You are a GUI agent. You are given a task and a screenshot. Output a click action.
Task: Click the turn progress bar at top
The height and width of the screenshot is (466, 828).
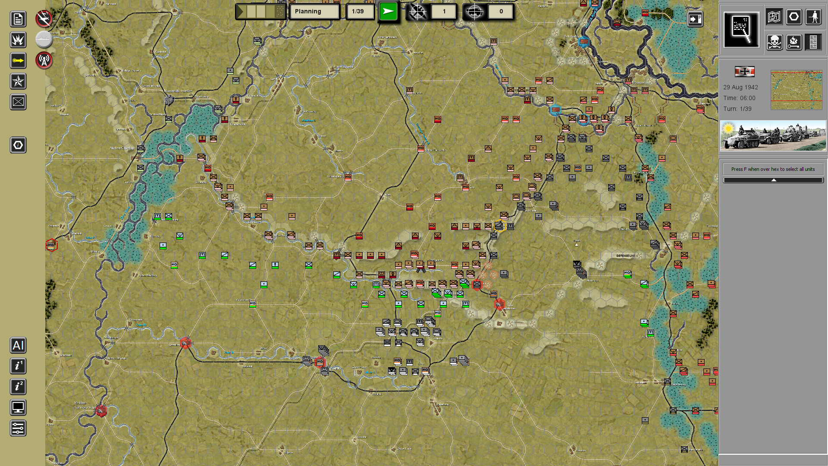pyautogui.click(x=260, y=11)
